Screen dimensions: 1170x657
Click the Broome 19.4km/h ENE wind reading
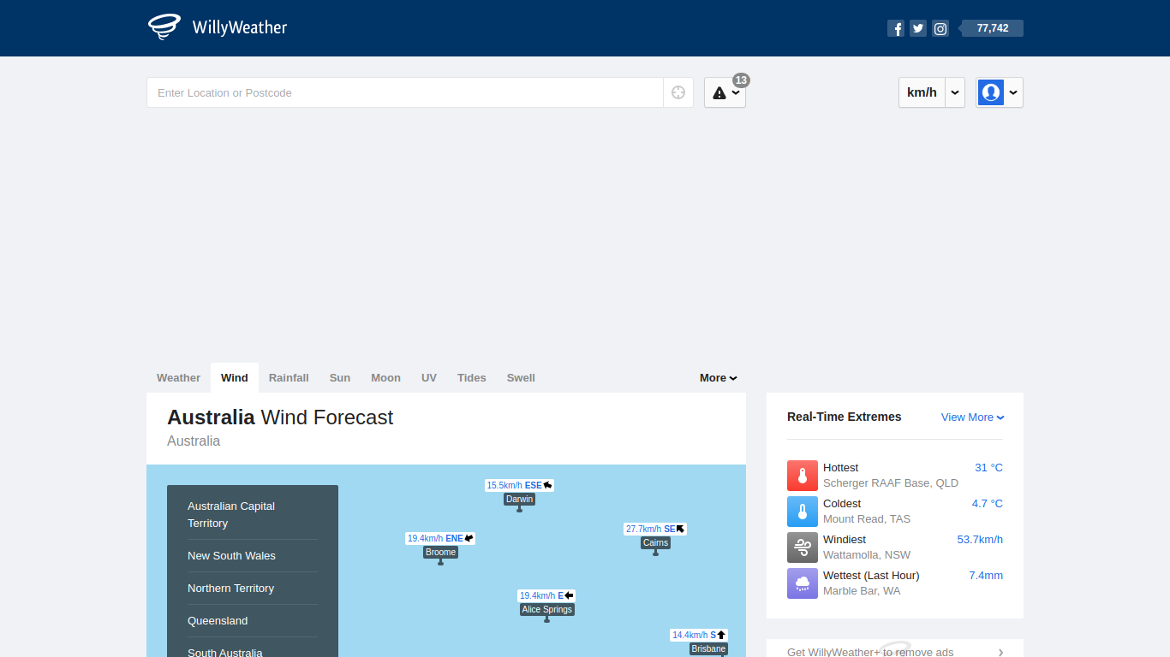point(440,538)
